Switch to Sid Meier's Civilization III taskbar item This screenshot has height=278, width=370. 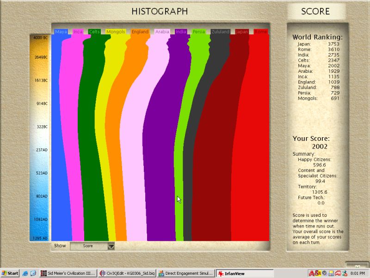tap(68, 273)
